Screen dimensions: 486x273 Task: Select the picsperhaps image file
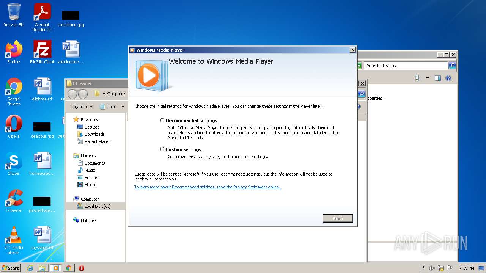(x=42, y=204)
